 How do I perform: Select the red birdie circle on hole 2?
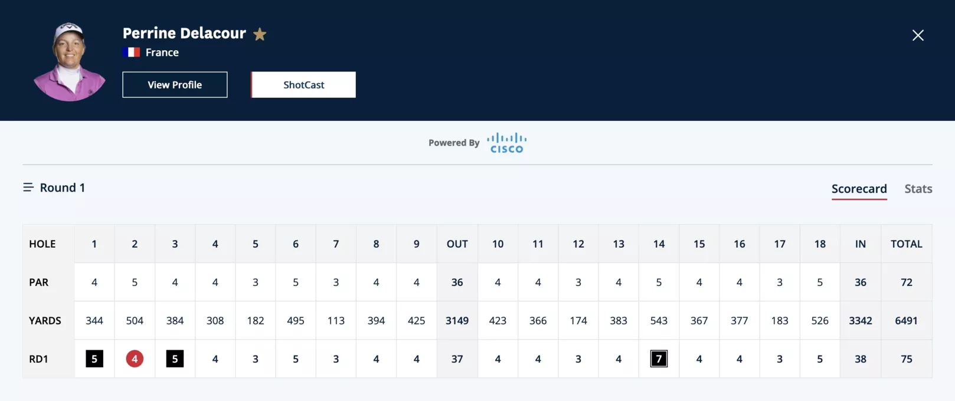point(135,359)
